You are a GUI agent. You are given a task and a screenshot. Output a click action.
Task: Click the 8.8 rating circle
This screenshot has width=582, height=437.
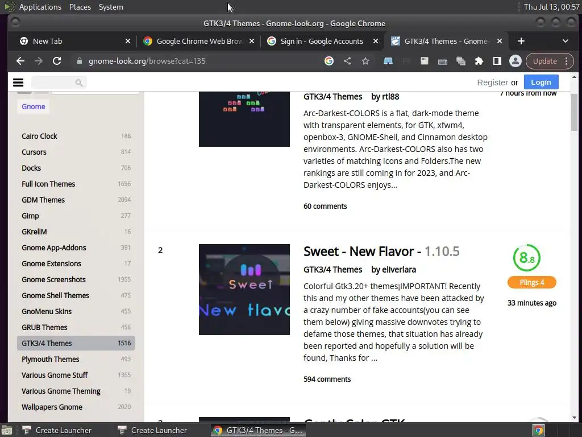(527, 258)
